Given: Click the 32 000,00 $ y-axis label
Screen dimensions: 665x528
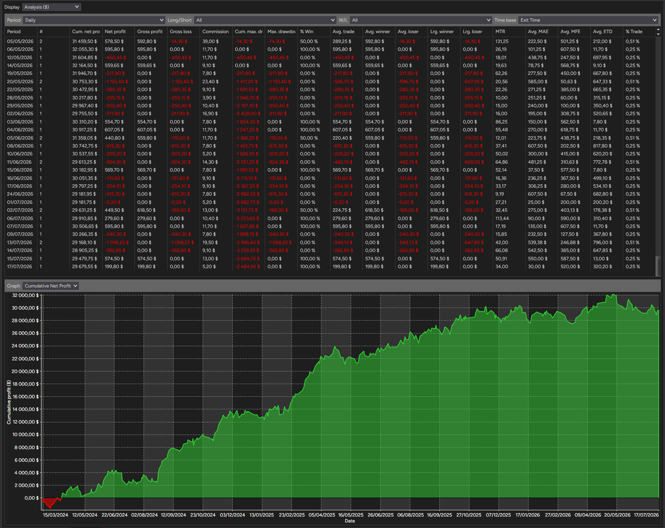Looking at the screenshot, I should point(26,295).
